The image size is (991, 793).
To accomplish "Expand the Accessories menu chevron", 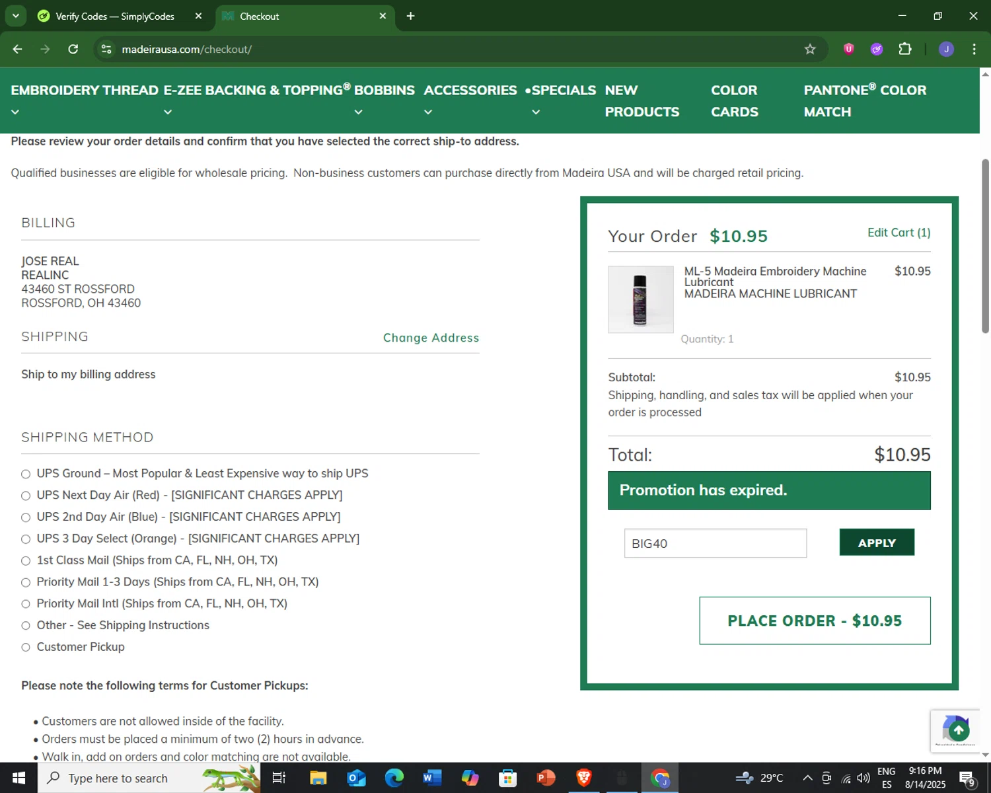I will click(428, 112).
